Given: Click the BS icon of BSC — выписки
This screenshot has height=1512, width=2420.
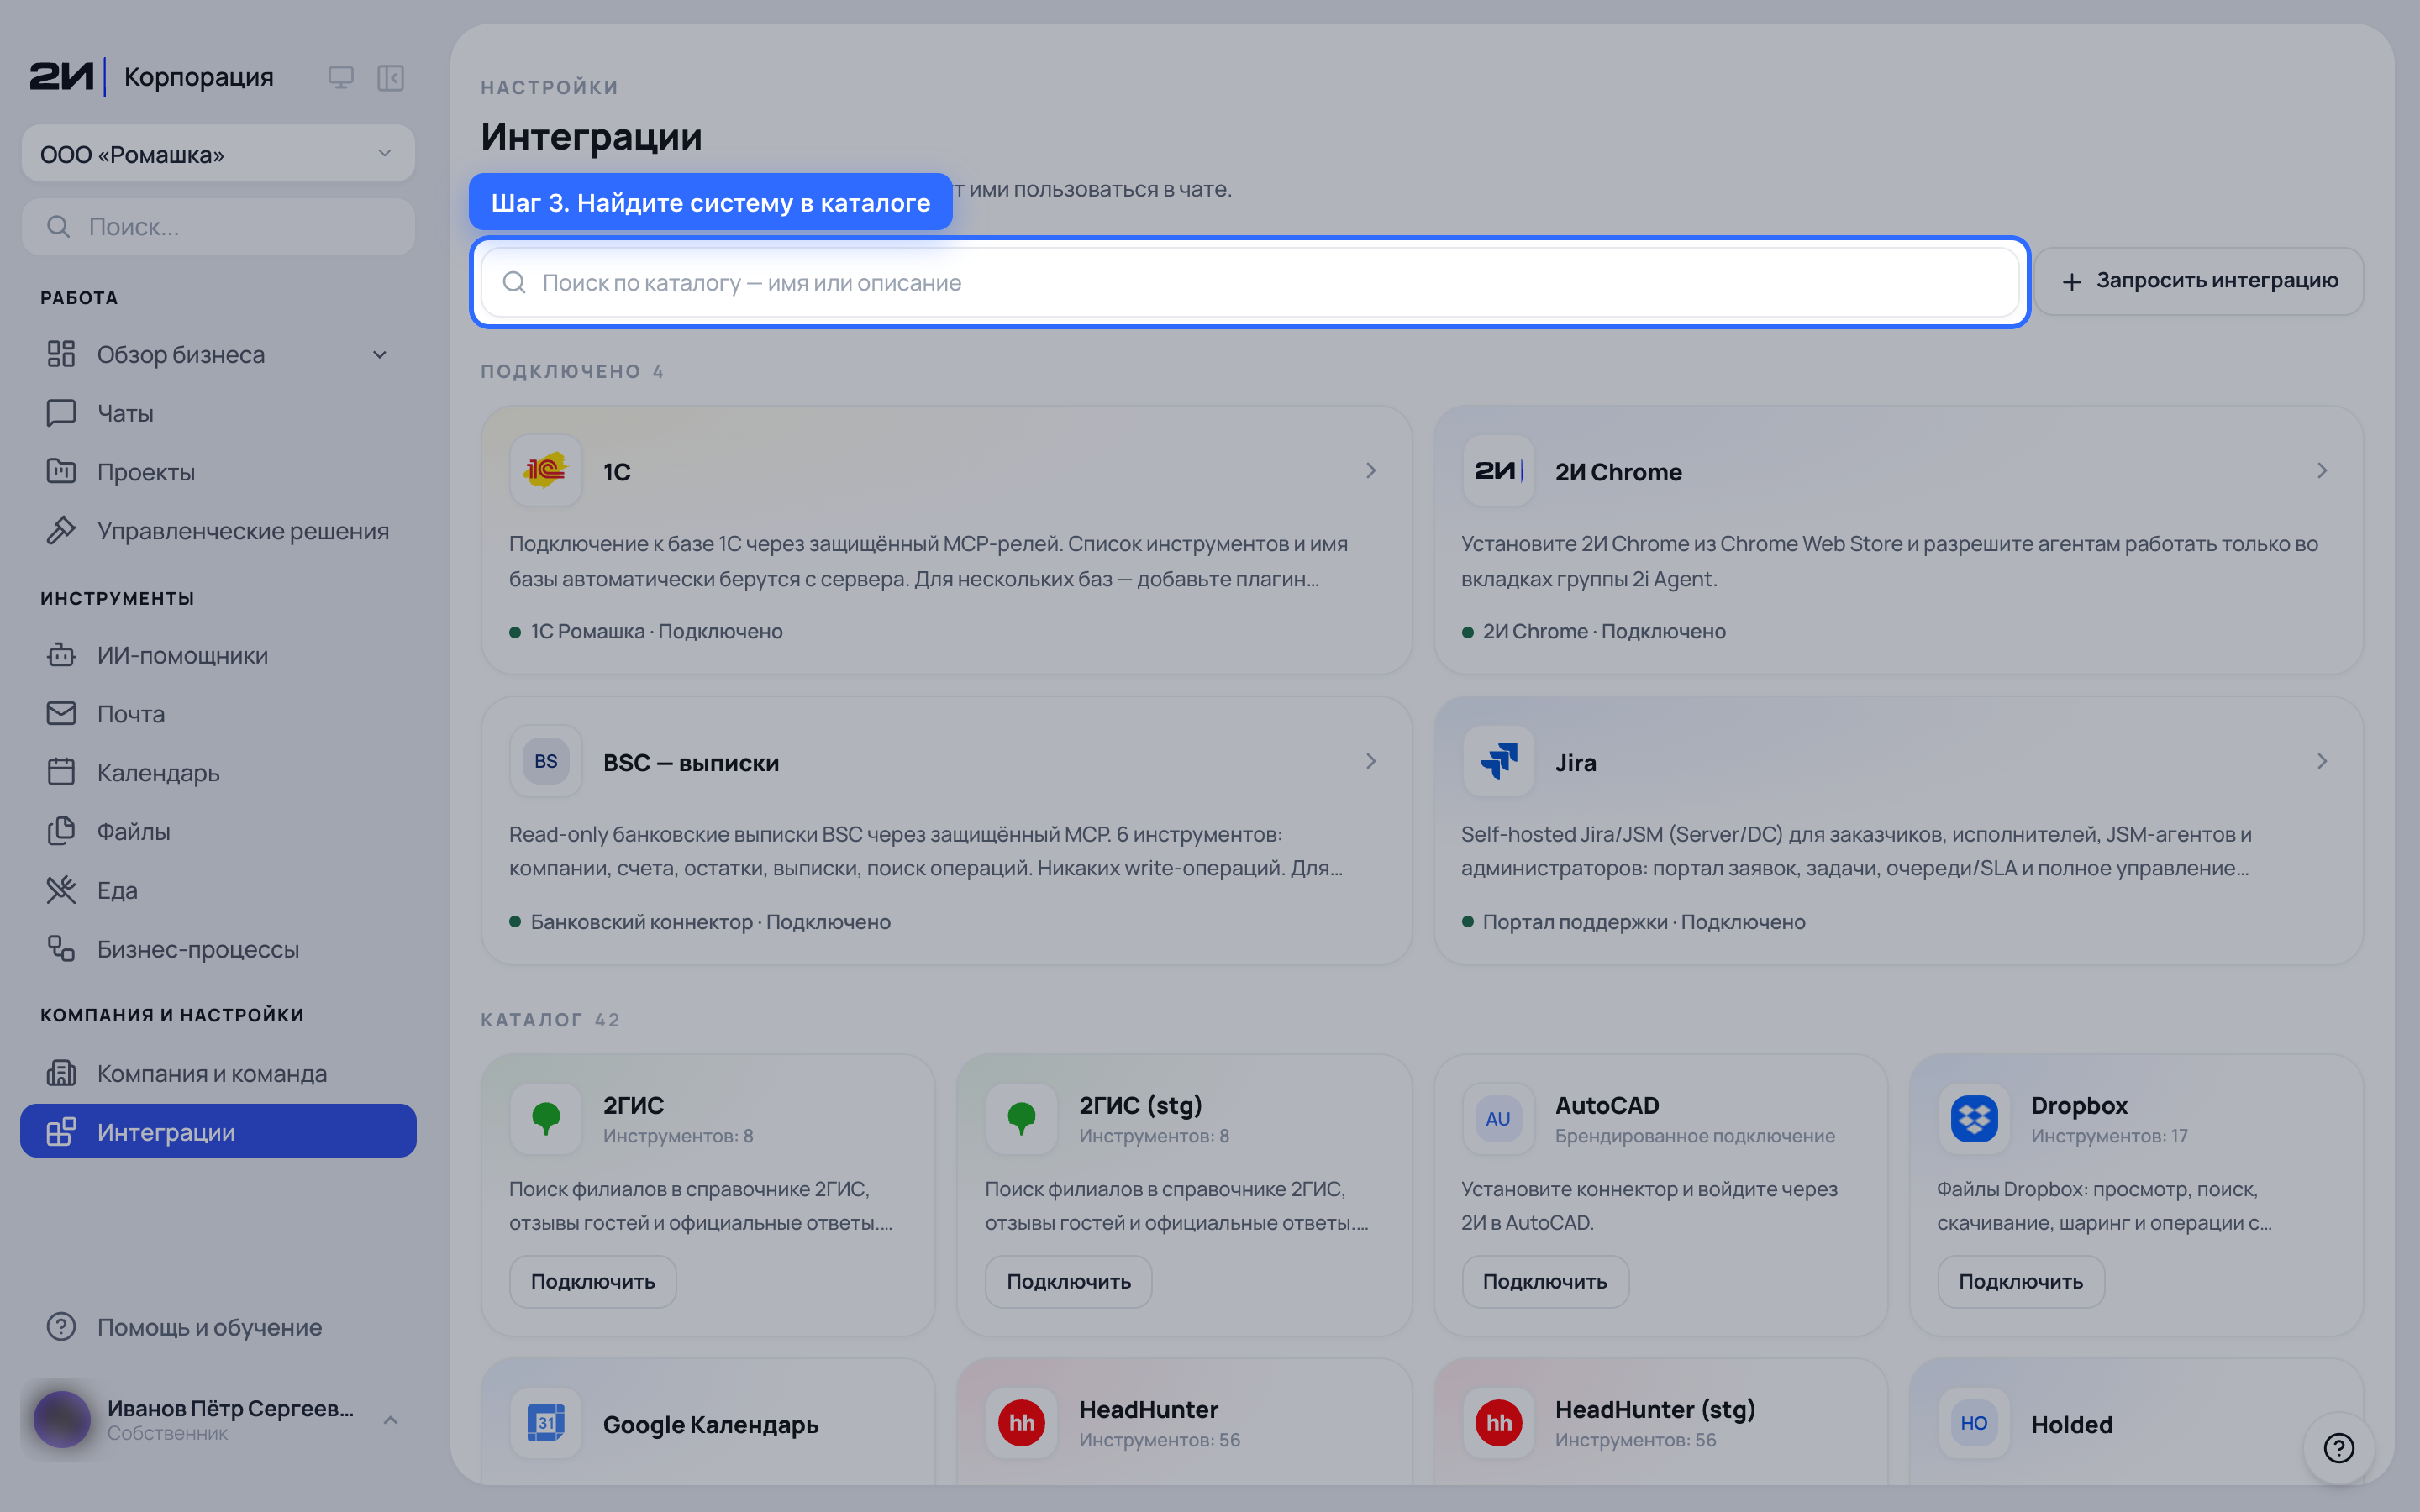Looking at the screenshot, I should (545, 761).
